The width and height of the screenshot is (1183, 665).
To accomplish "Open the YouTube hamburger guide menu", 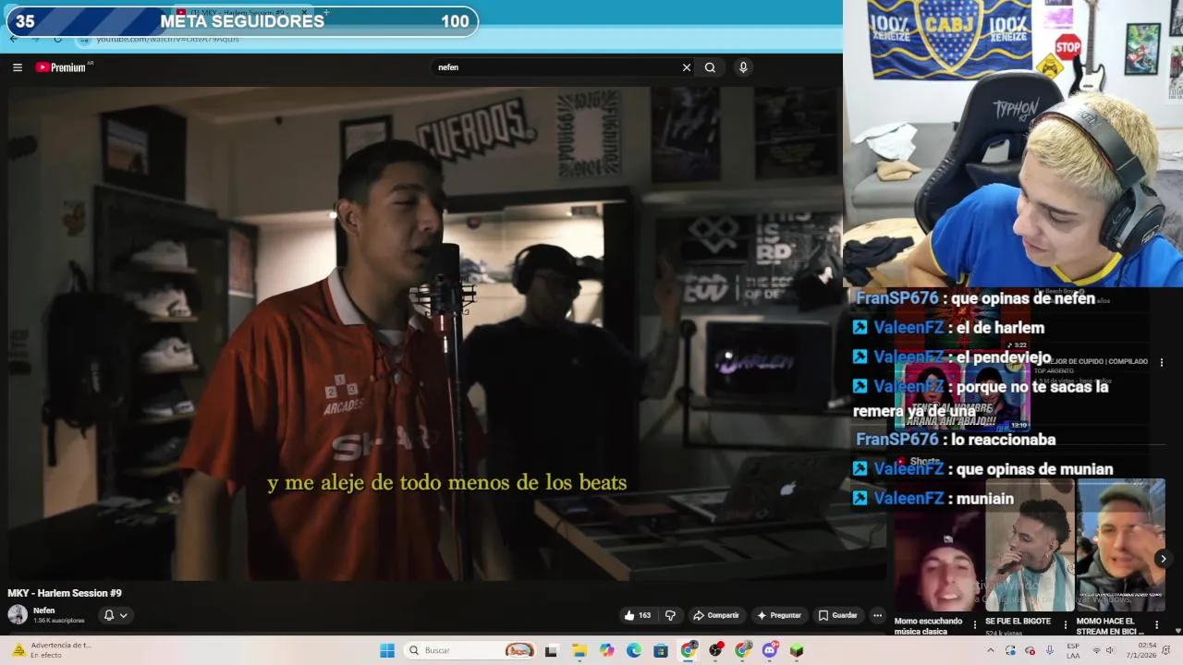I will (17, 67).
